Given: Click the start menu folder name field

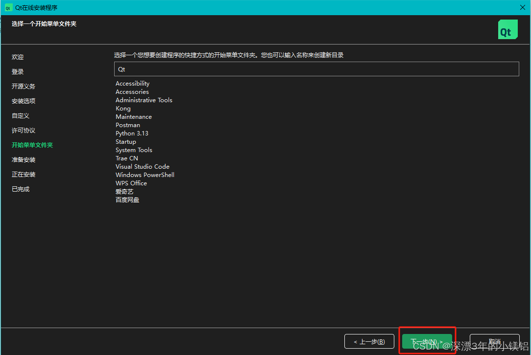Looking at the screenshot, I should [x=316, y=69].
